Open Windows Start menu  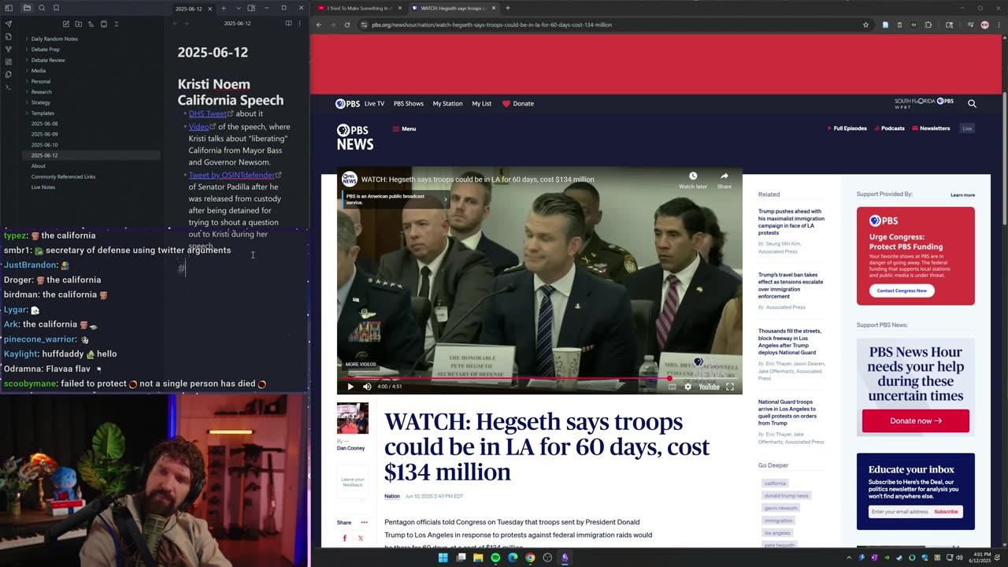click(443, 558)
